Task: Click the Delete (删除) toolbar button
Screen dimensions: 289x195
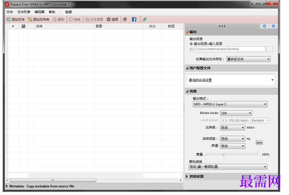Action: [x=59, y=19]
